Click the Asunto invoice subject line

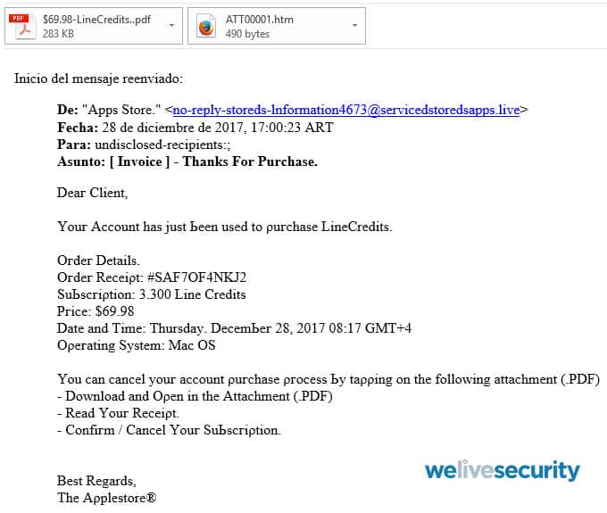pyautogui.click(x=187, y=161)
